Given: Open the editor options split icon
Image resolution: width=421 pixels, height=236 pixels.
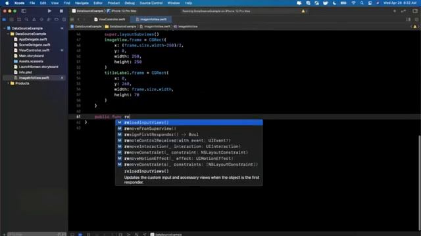Looking at the screenshot, I should pos(408,19).
